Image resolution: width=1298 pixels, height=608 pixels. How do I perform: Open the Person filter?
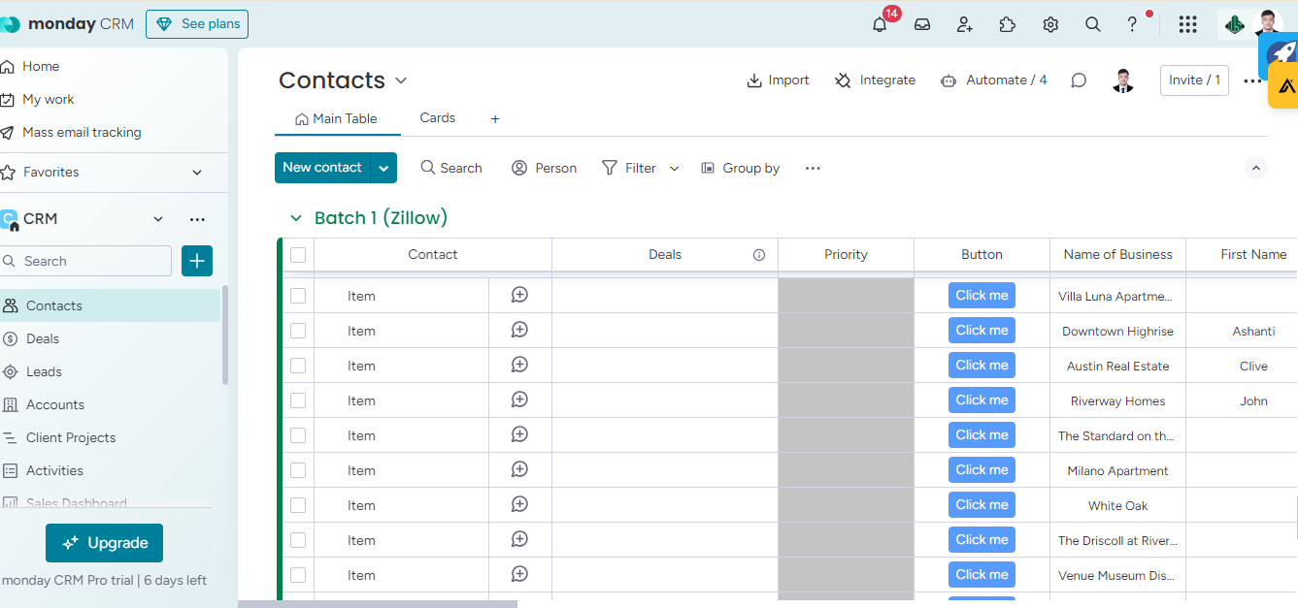[x=544, y=168]
